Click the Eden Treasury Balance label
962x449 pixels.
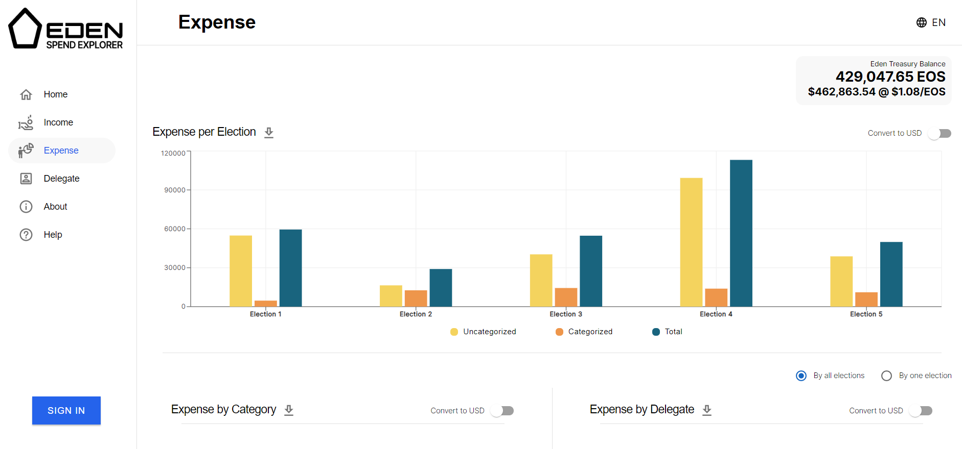click(x=908, y=64)
